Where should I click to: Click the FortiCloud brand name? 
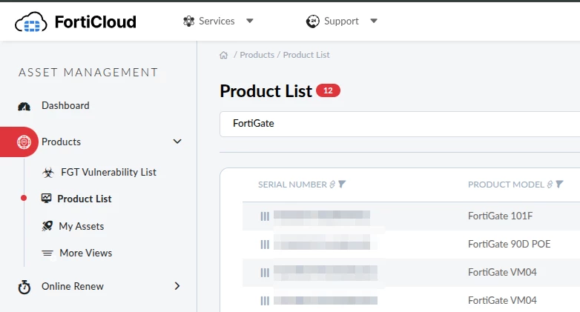click(x=96, y=21)
